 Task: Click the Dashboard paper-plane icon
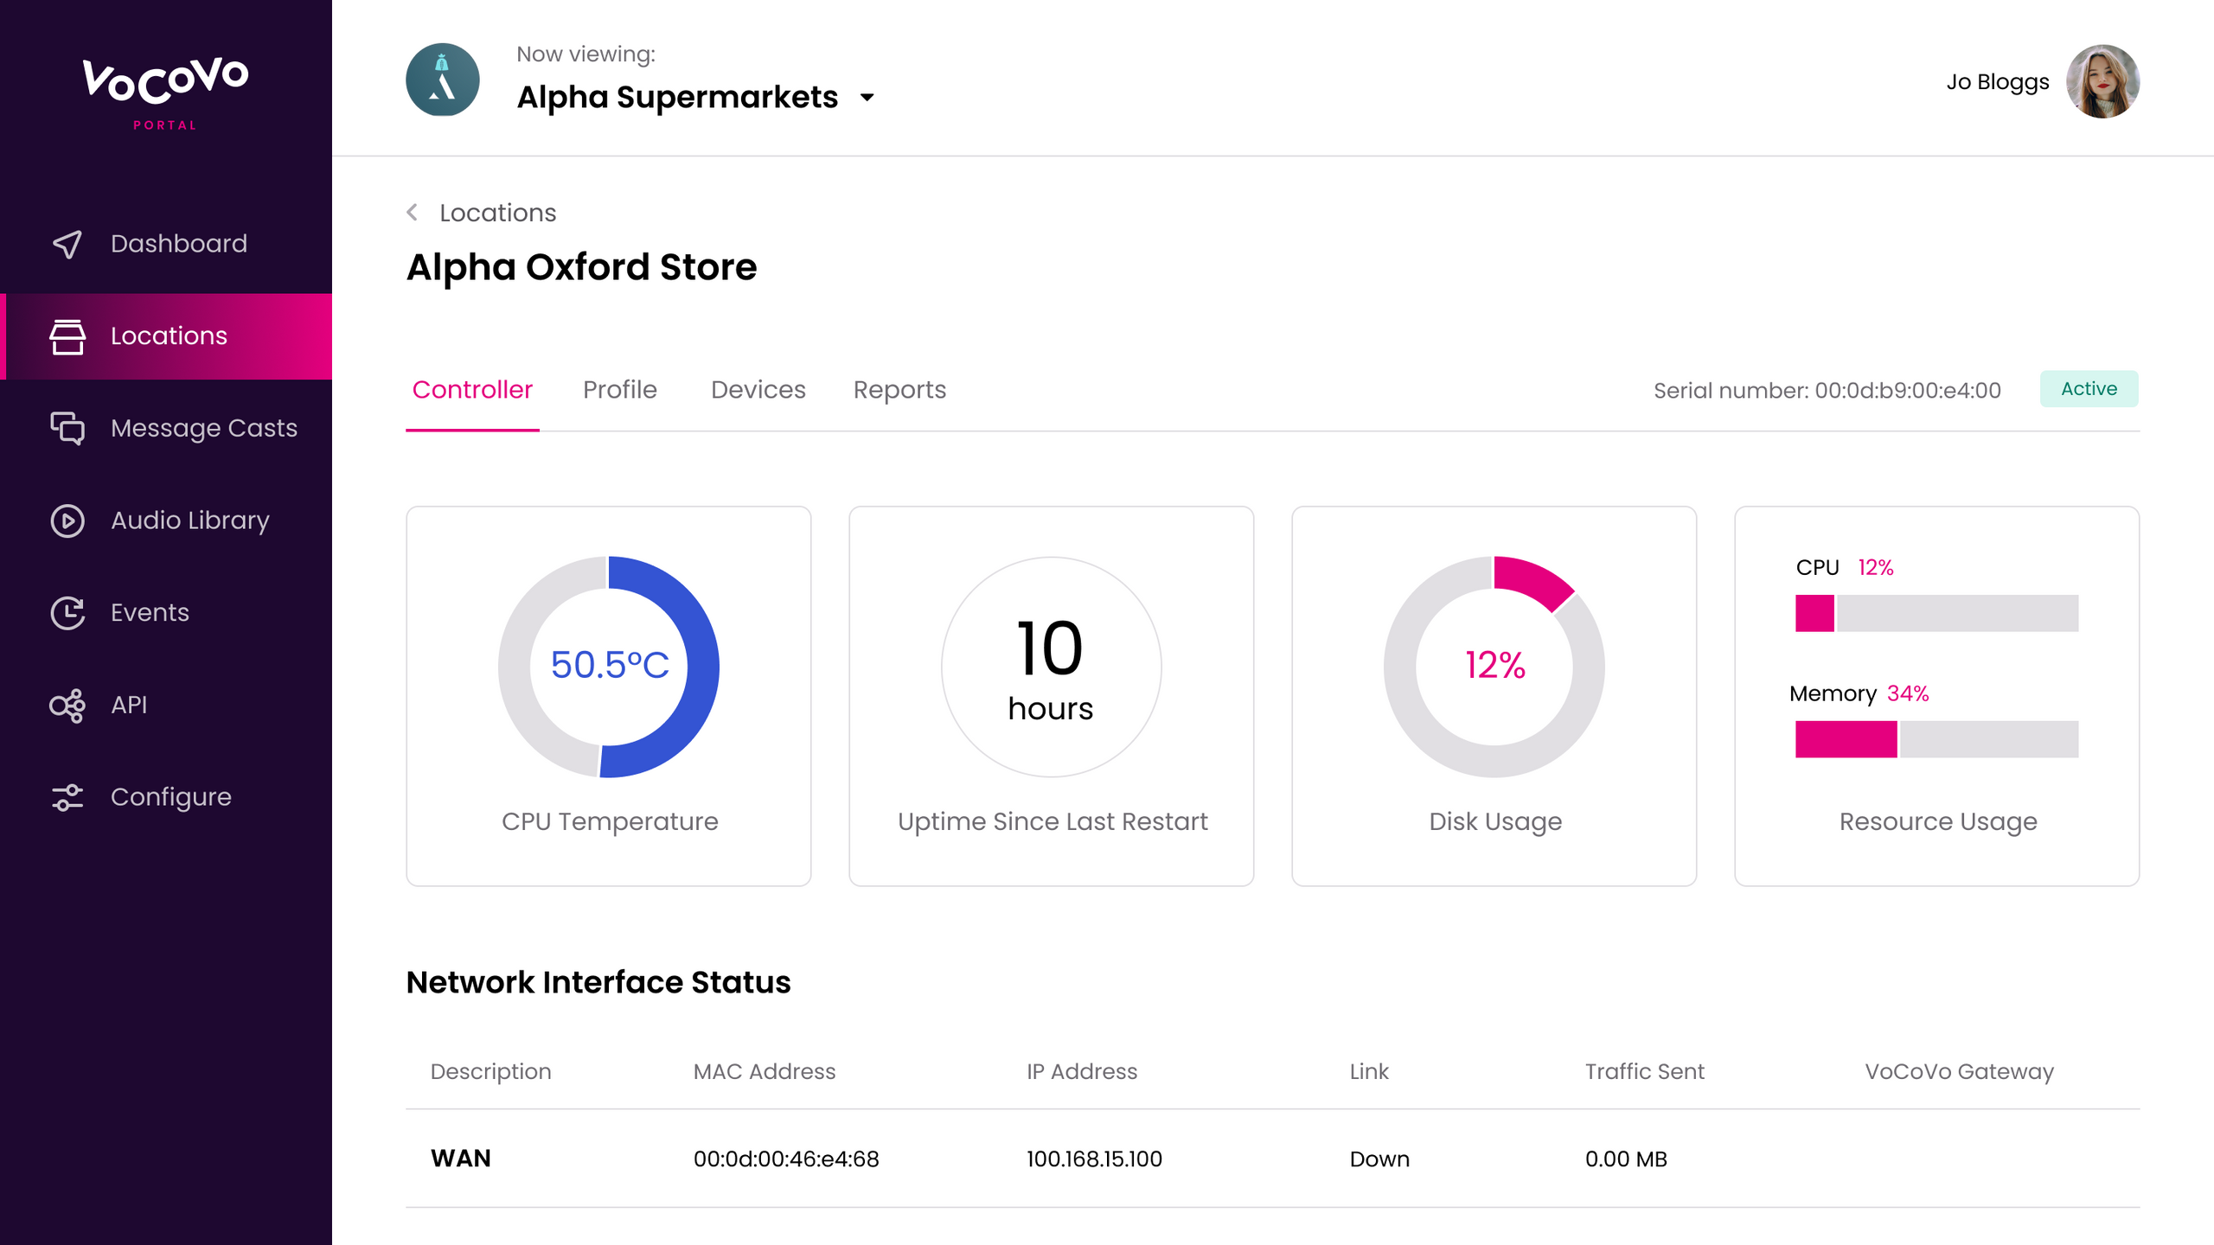(x=67, y=244)
